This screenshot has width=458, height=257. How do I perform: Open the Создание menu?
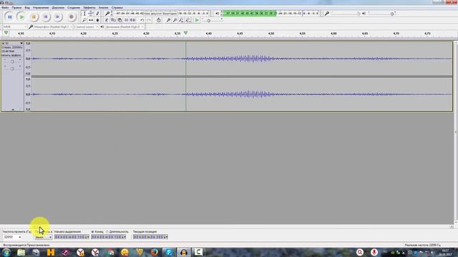tap(74, 8)
